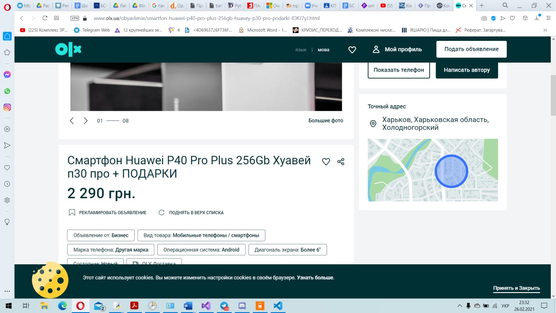Expand bookmarks bar overflow chevron
Viewport: 556px width, 313px height.
(x=545, y=30)
